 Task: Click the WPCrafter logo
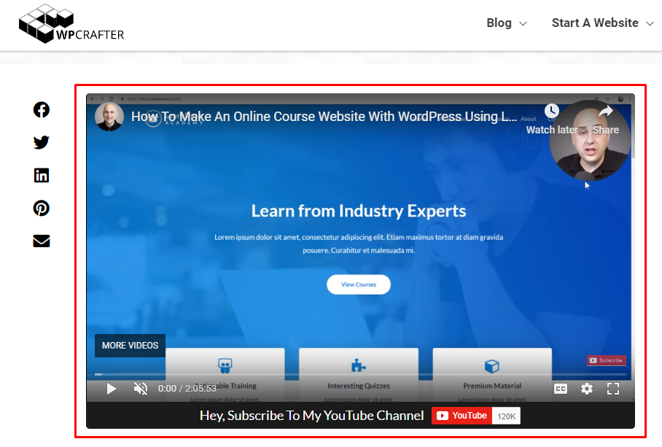pos(71,23)
